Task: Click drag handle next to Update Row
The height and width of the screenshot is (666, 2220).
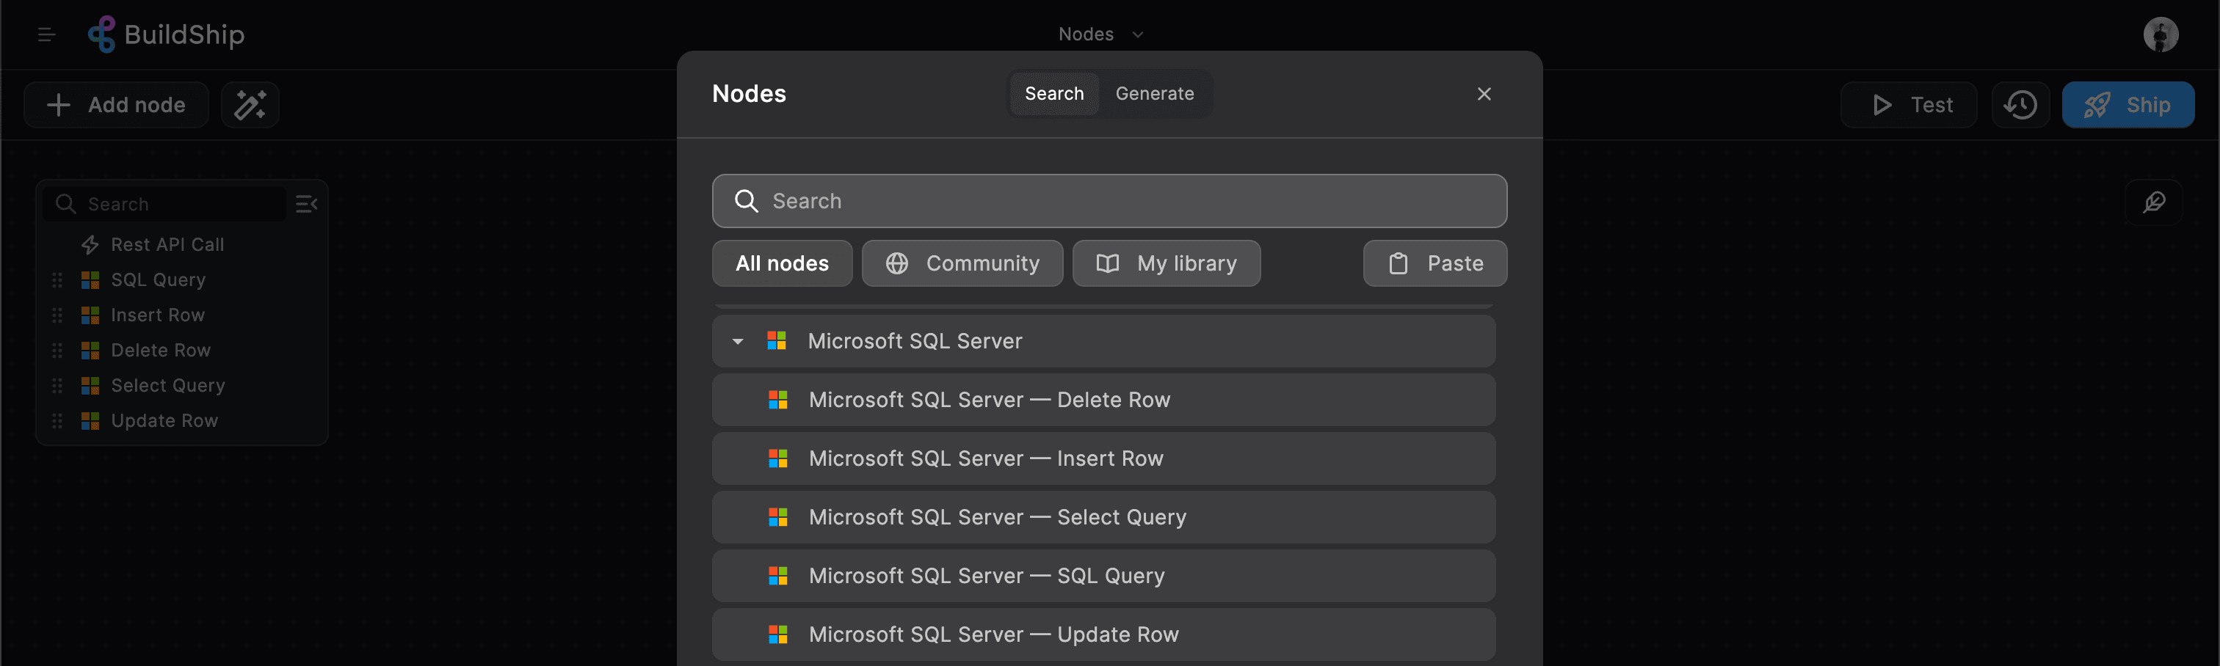Action: tap(57, 421)
